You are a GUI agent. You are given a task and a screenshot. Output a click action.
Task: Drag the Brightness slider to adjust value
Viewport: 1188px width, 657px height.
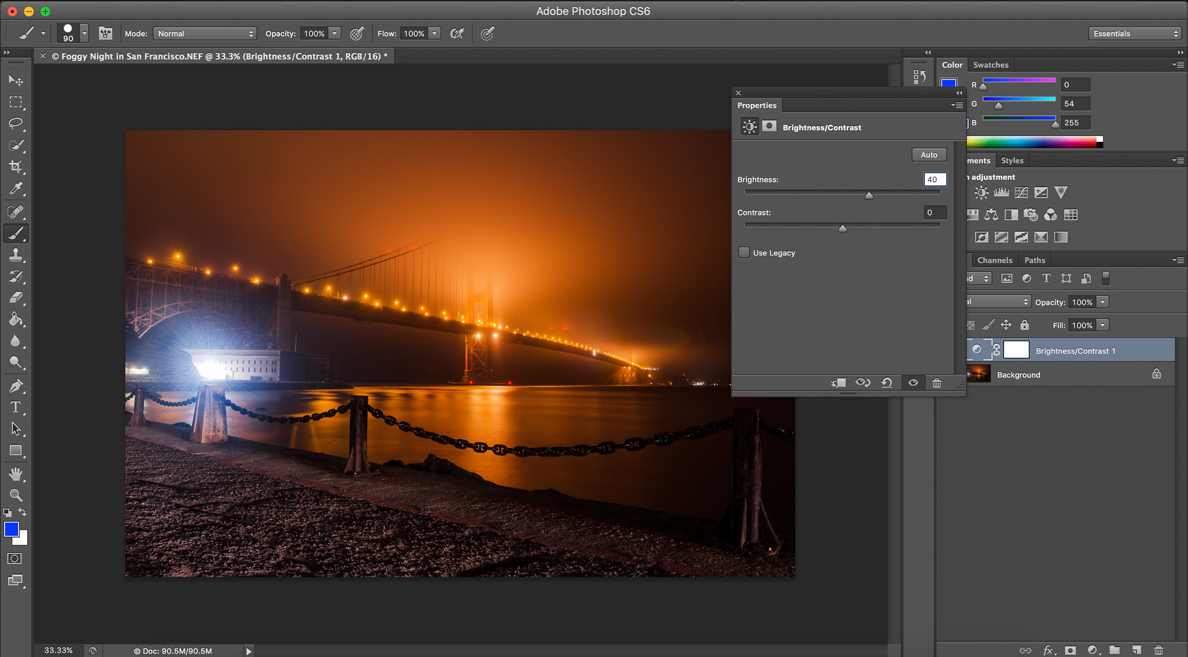(x=870, y=194)
